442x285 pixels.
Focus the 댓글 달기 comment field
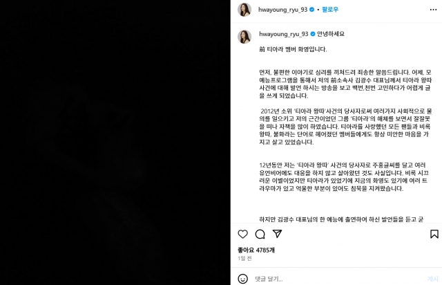tap(338, 279)
